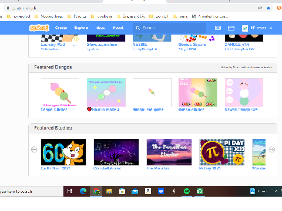
Task: Bookmark this page with the star icon
Action: pyautogui.click(x=268, y=8)
